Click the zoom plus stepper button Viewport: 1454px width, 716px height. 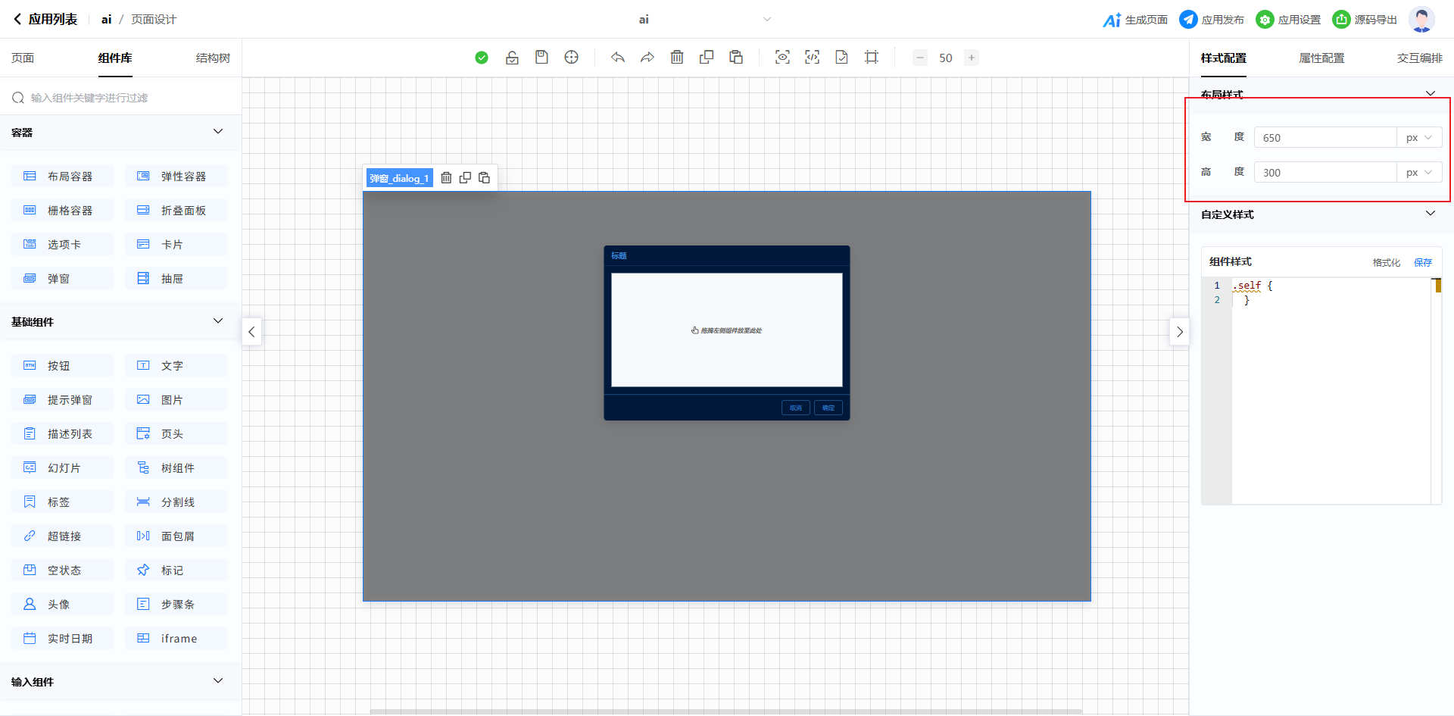tap(972, 58)
